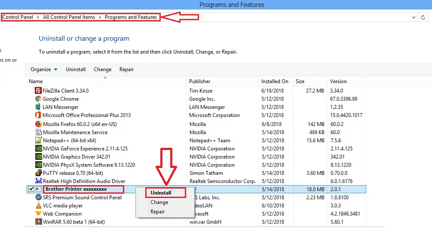Select SRS Premium Sound Control Panel

point(82,198)
